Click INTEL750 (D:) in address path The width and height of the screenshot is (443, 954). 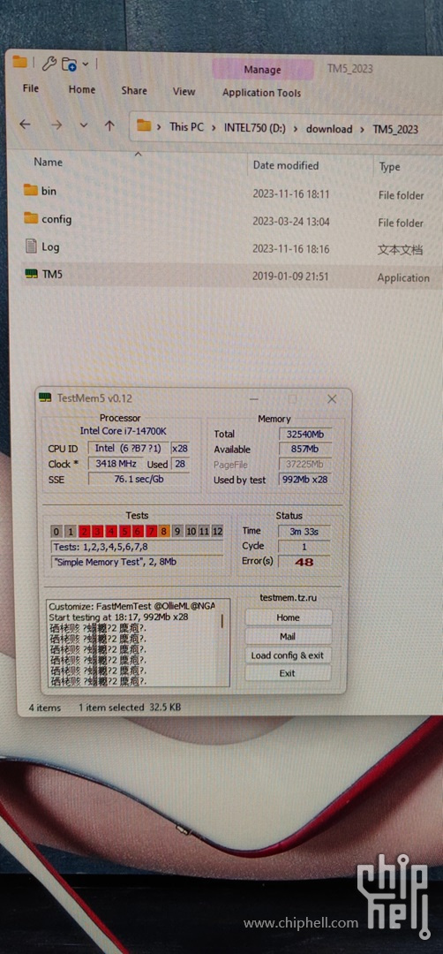pos(256,128)
